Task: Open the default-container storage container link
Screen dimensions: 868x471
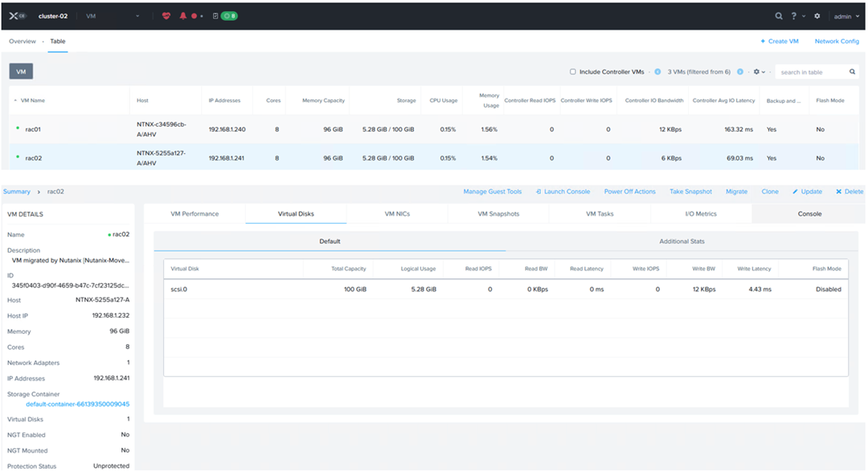Action: [78, 404]
